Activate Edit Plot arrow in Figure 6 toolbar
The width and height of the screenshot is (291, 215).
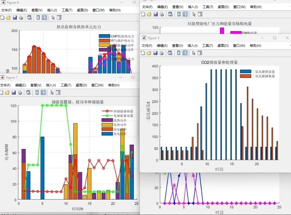click(x=53, y=18)
